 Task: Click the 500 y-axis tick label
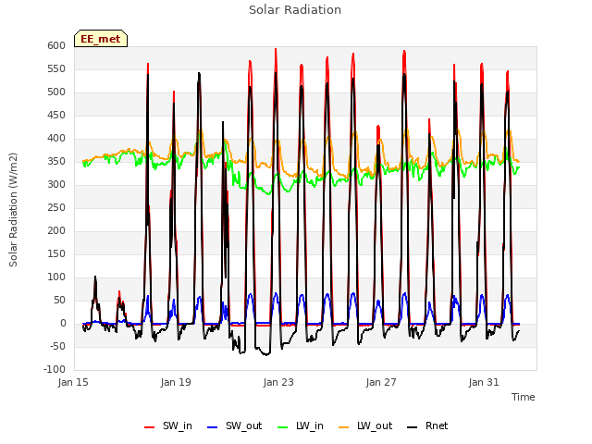click(x=56, y=92)
